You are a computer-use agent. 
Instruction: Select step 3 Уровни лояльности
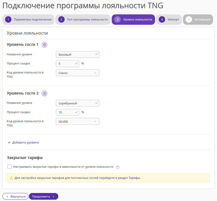(x=133, y=19)
